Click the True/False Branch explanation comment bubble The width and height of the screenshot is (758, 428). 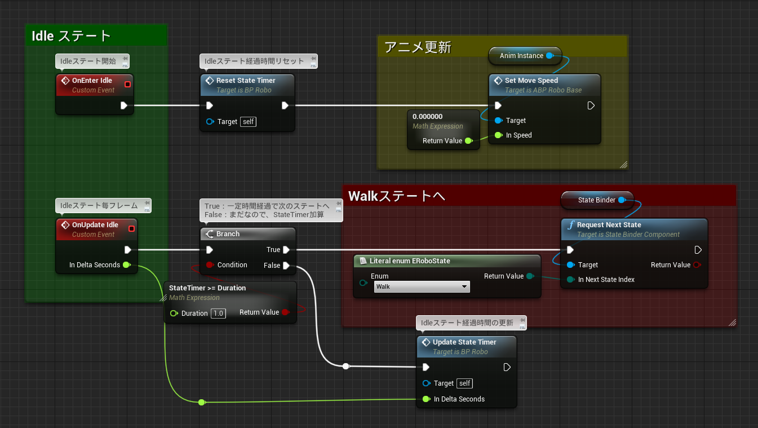tap(272, 210)
